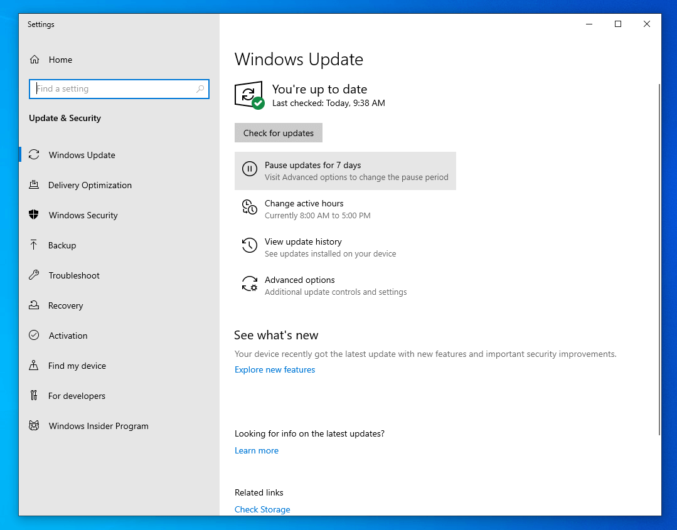Focus the Find a setting search box
677x530 pixels.
pos(119,89)
